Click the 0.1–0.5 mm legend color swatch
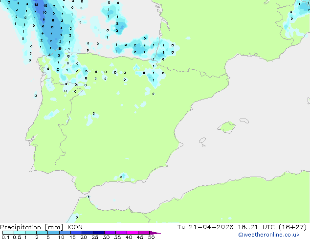The height and width of the screenshot is (239, 310). coord(8,233)
